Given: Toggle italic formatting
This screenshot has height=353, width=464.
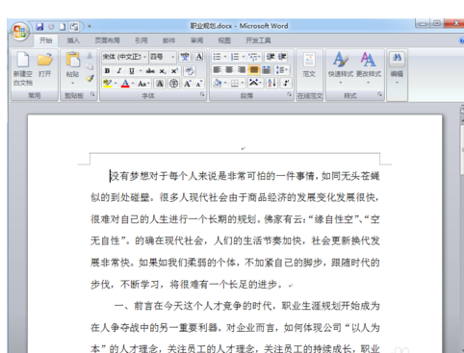Looking at the screenshot, I should (119, 70).
